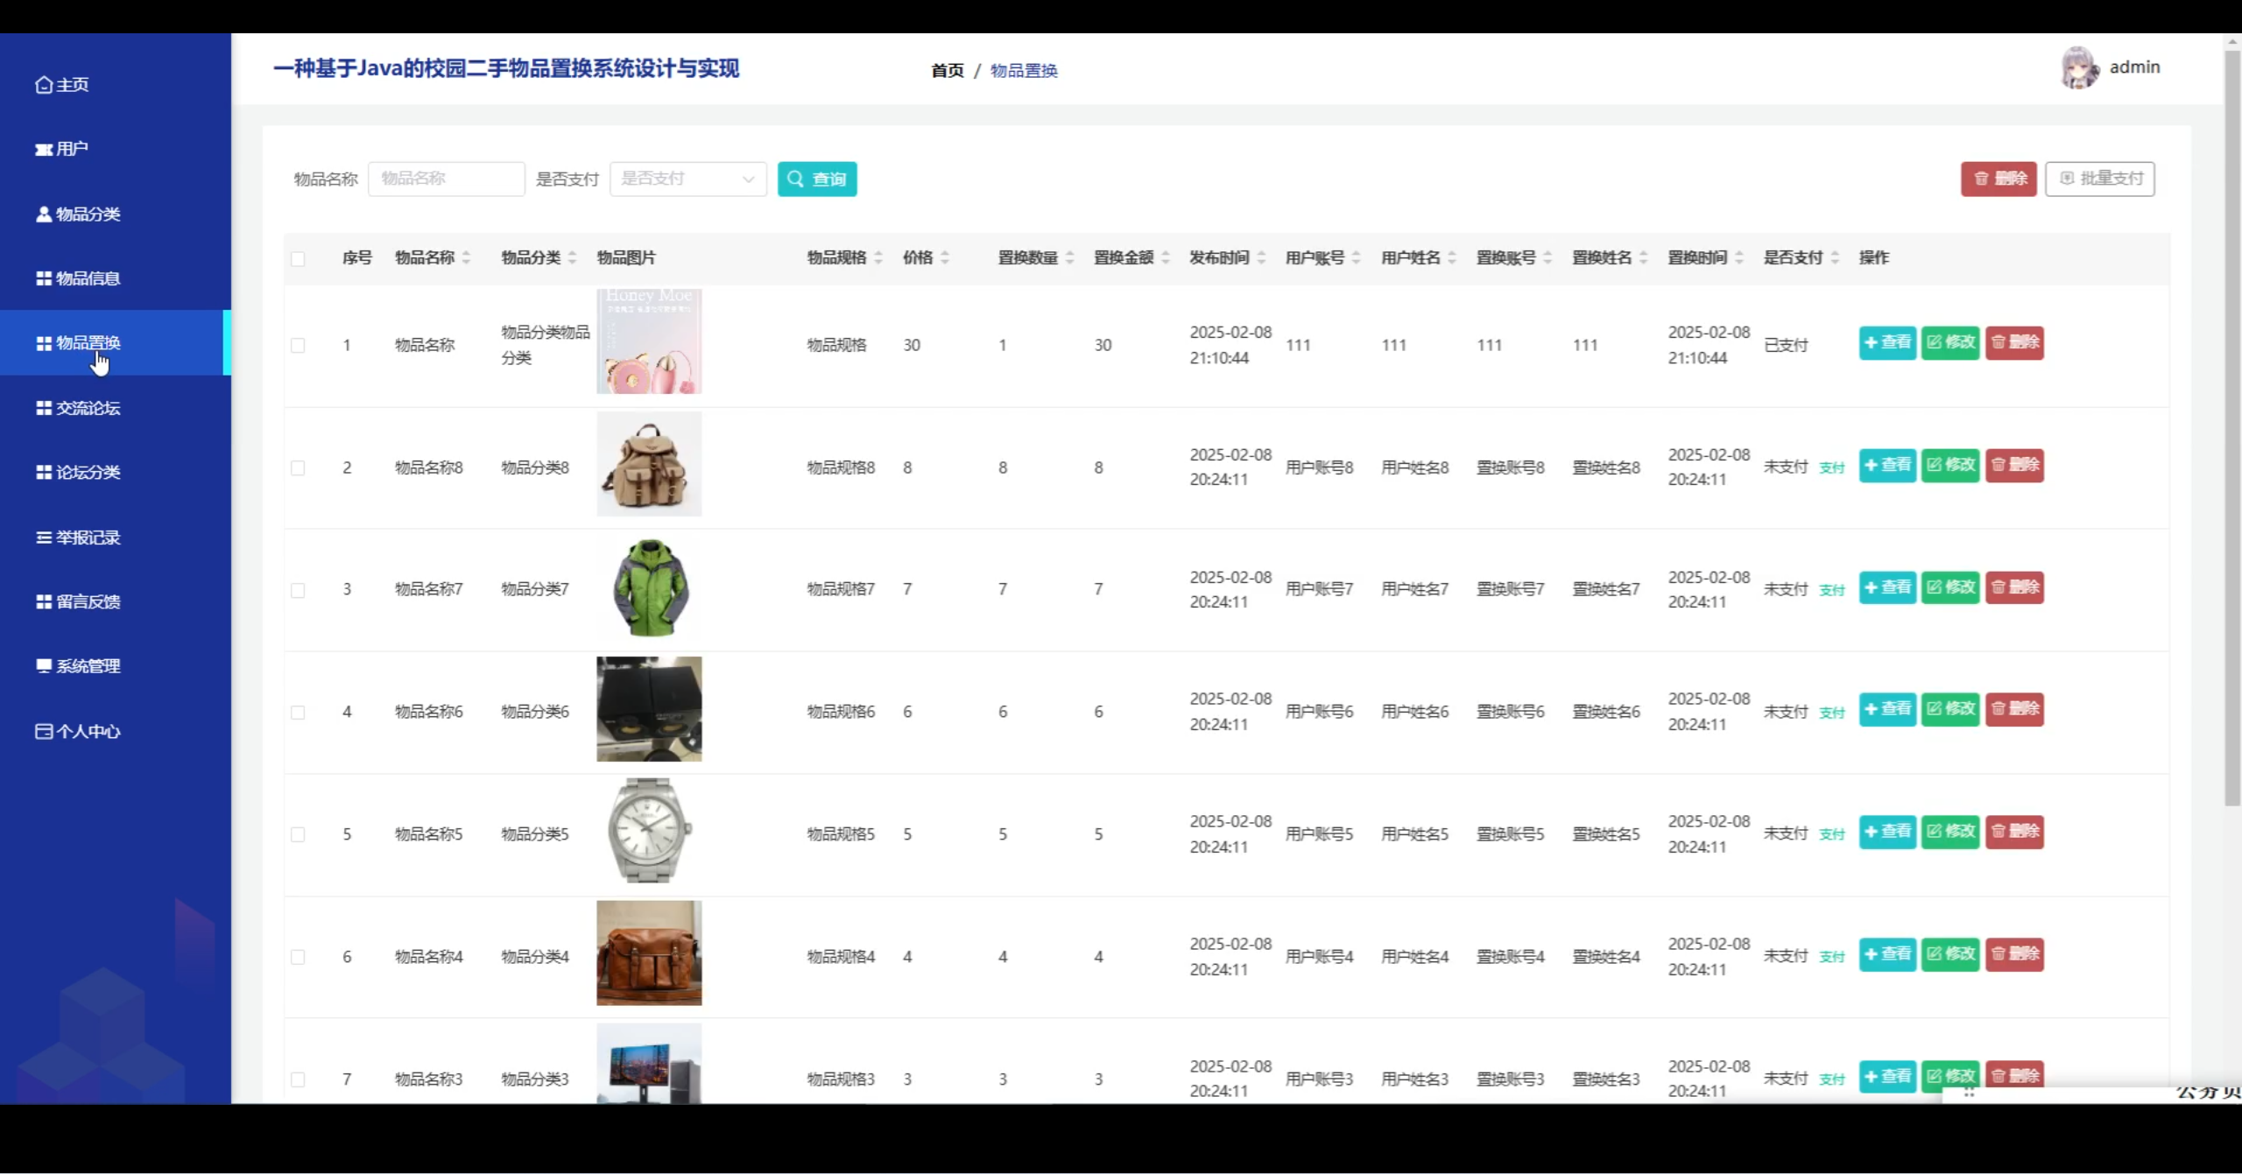The width and height of the screenshot is (2242, 1174).
Task: Click 首页 in the breadcrumb
Action: coord(948,70)
